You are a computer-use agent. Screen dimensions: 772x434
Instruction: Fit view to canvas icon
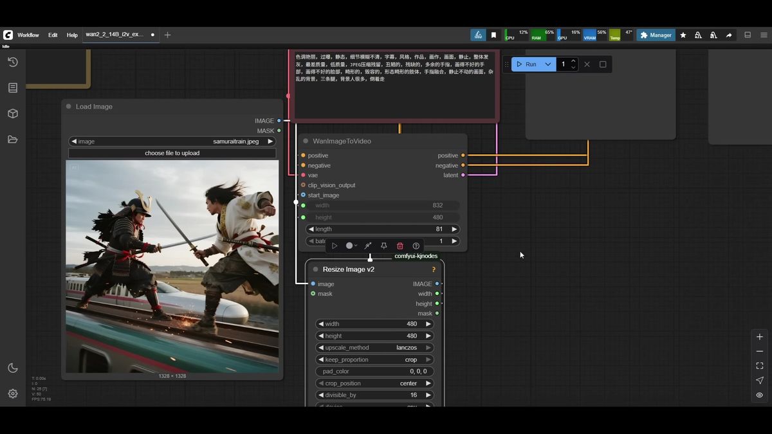click(760, 366)
